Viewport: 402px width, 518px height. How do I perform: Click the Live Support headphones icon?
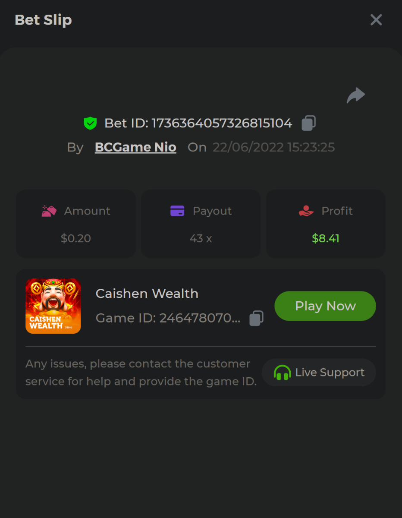pos(282,373)
